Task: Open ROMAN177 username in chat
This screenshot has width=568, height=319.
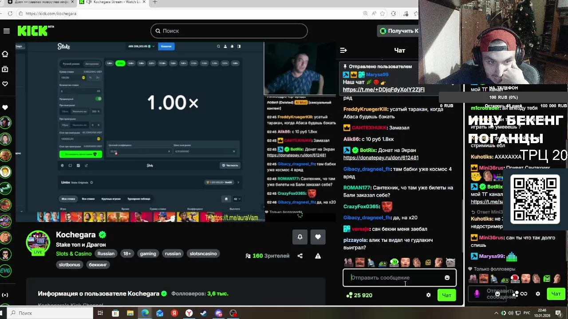Action: 357,188
